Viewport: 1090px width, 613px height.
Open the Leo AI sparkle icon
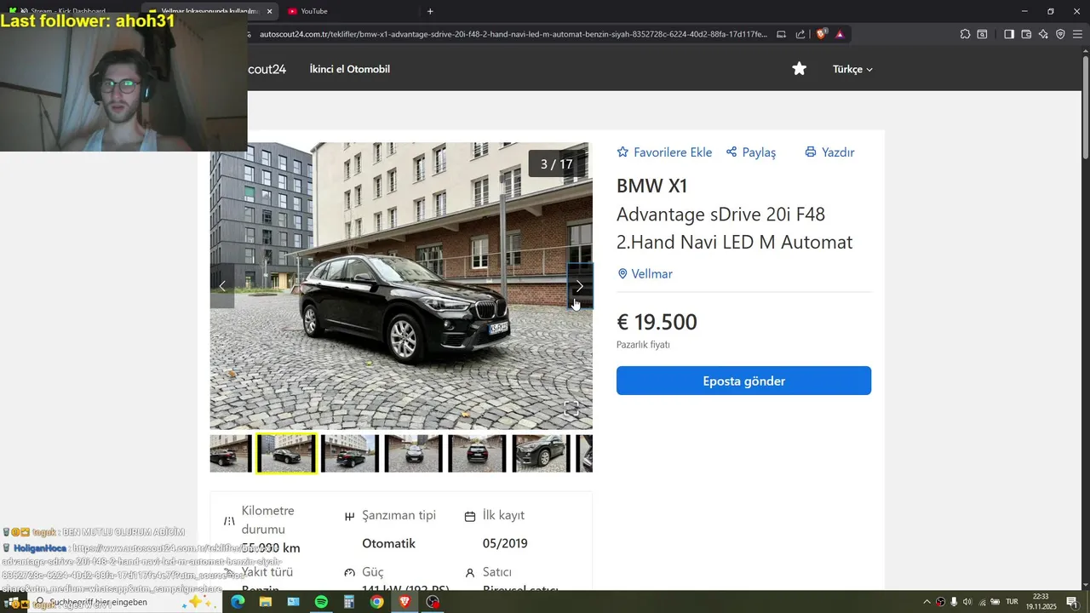1043,34
